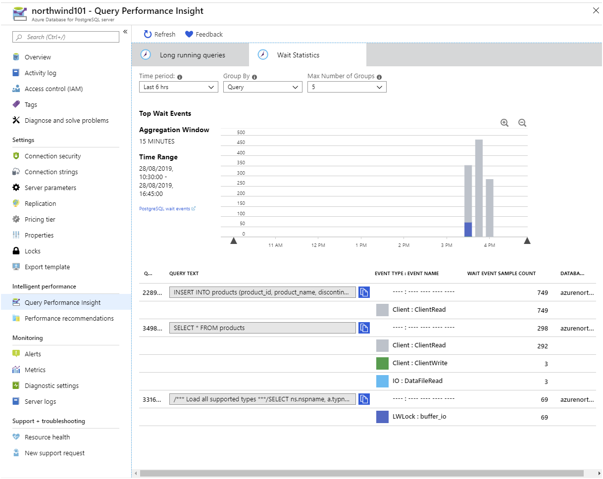Click the Performance recommendations icon
Viewport: 603px width, 479px height.
tap(16, 318)
